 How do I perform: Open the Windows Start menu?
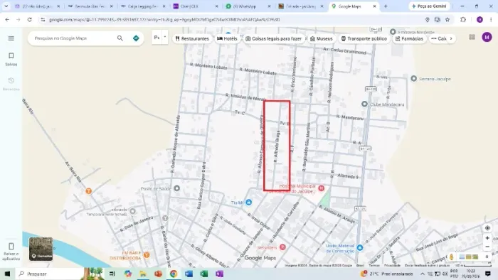point(7,274)
